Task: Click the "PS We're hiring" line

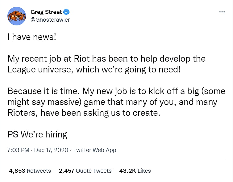Action: pyautogui.click(x=37, y=134)
